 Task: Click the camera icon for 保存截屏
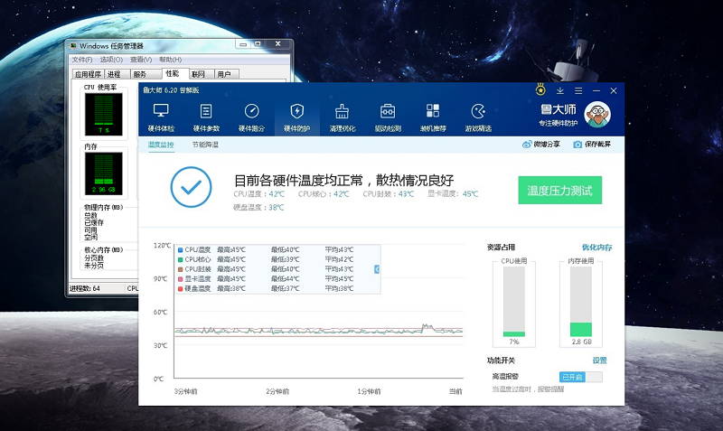click(577, 145)
